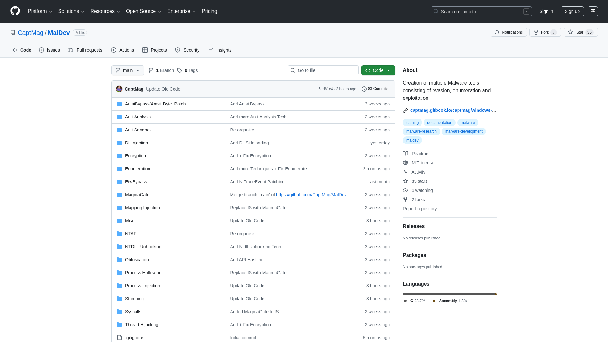Expand the green Code dropdown
Screen dimensions: 608x342
pos(378,70)
